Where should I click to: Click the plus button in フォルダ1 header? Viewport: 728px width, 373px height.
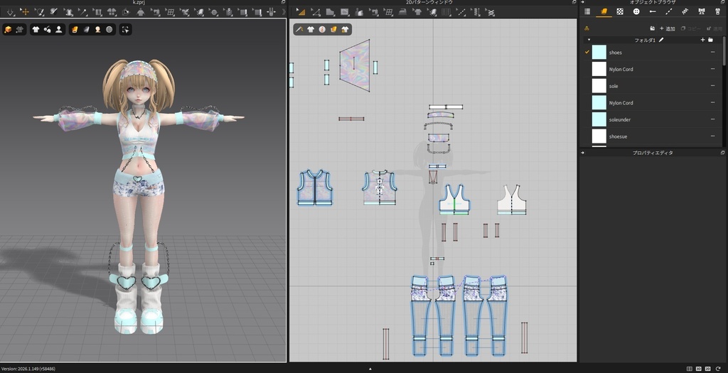pos(702,40)
